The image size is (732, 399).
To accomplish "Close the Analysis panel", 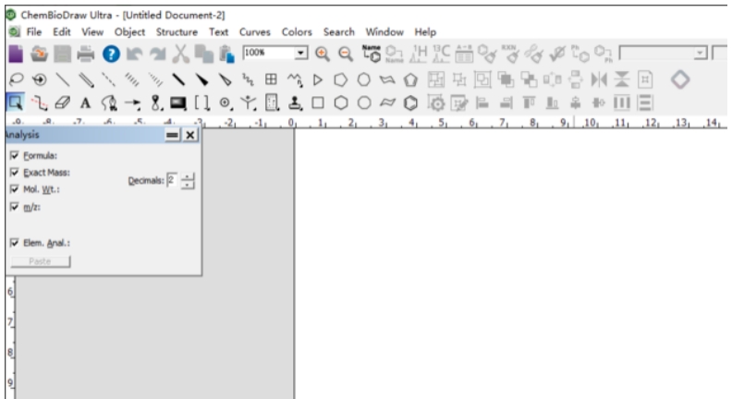I will [190, 135].
